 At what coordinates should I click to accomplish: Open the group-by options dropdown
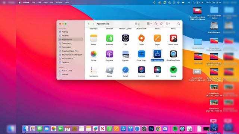(149, 24)
